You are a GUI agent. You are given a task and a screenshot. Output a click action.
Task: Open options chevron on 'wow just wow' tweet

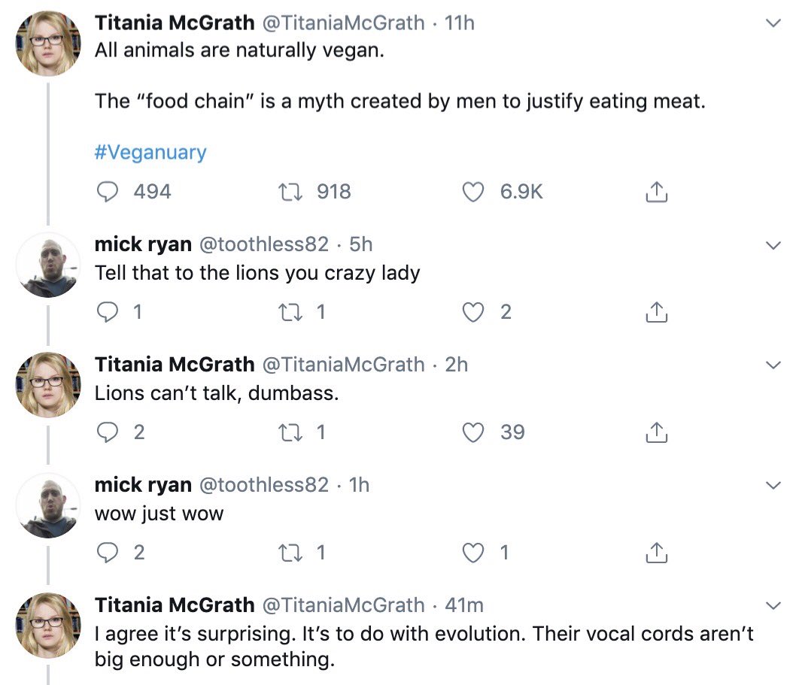[772, 486]
